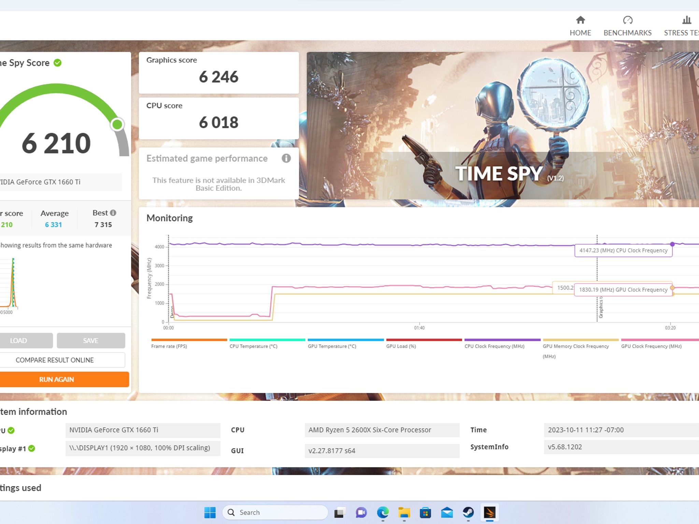
Task: Click the Average score 6 331
Action: [54, 225]
